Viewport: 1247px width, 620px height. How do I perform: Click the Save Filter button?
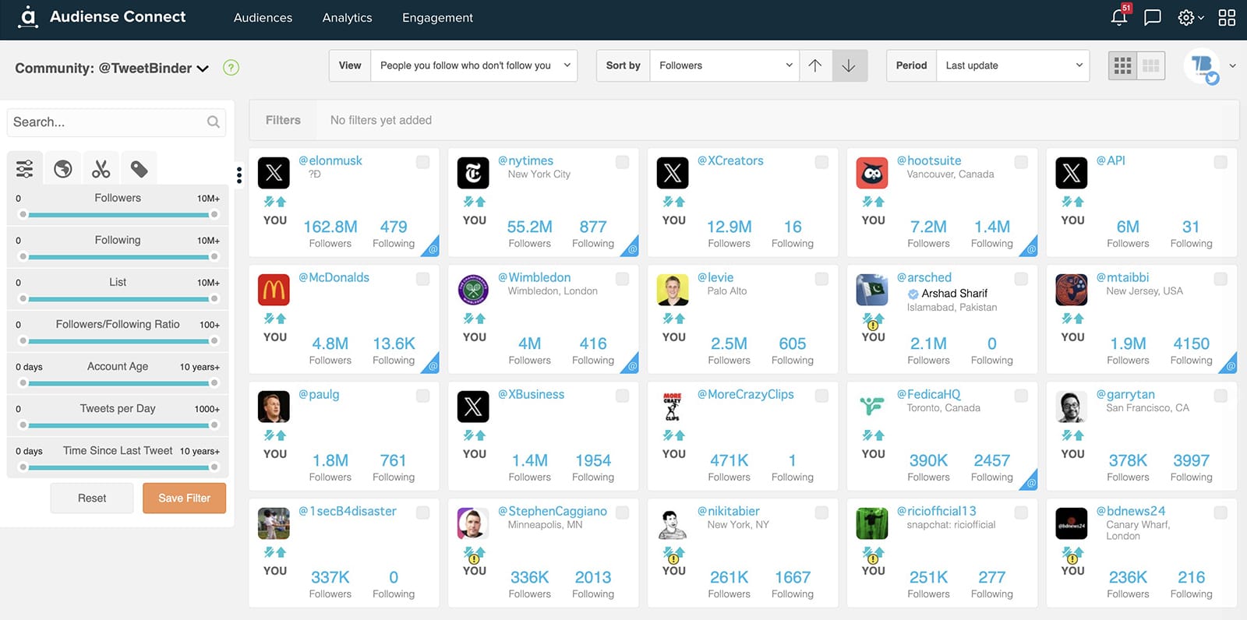coord(184,498)
